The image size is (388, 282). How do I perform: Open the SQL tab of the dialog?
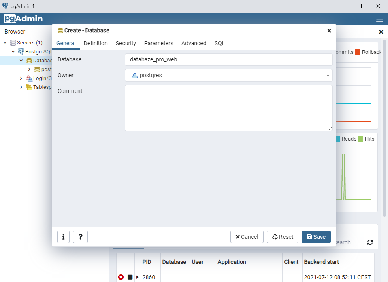[219, 43]
